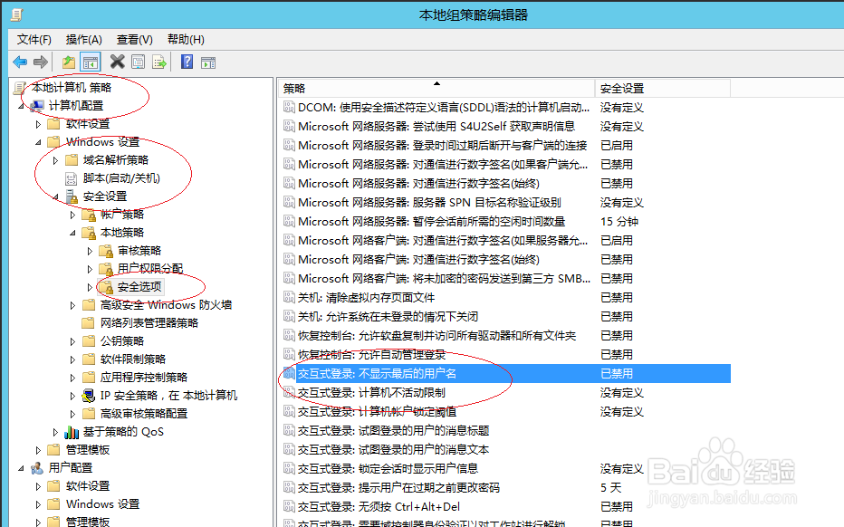Open the 操作 menu
Image resolution: width=844 pixels, height=527 pixels.
(x=83, y=39)
